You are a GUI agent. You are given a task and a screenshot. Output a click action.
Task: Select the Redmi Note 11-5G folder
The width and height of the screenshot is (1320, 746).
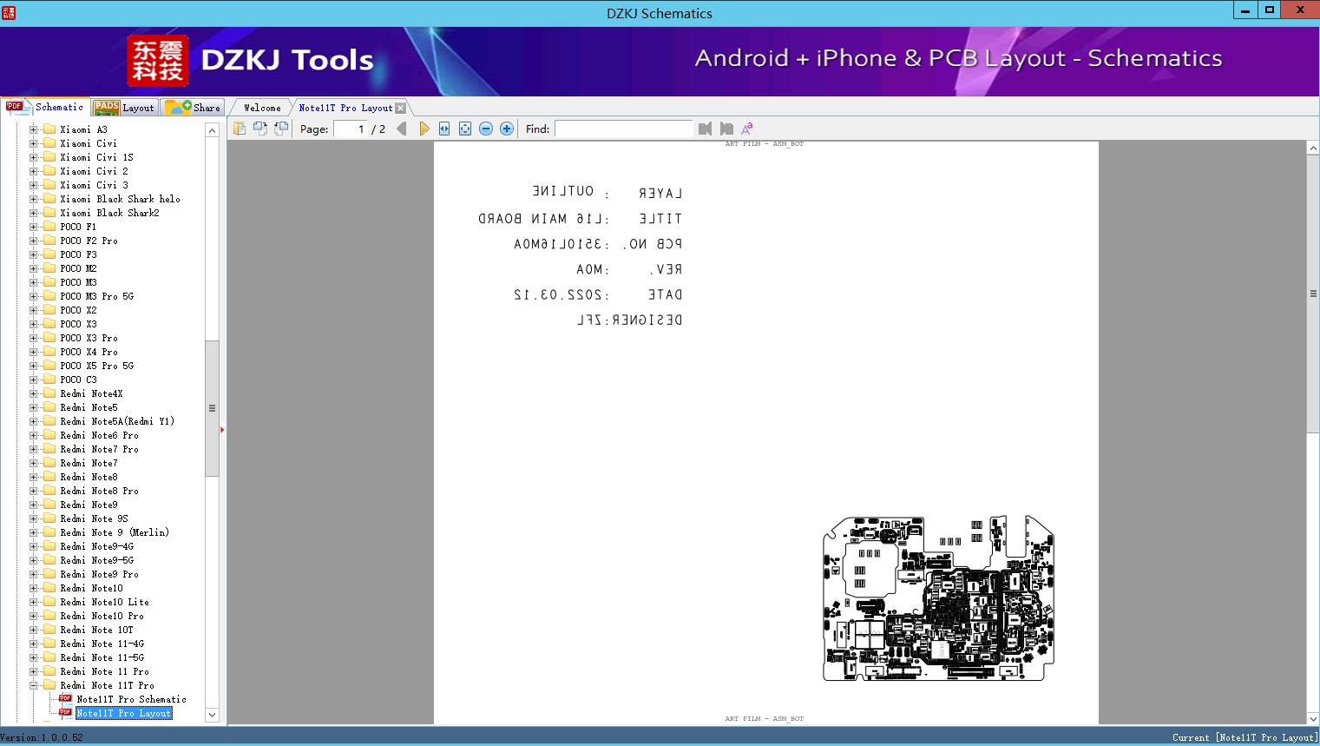point(102,657)
